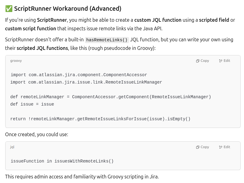Click the green checkmark emoji in heading

pos(9,9)
